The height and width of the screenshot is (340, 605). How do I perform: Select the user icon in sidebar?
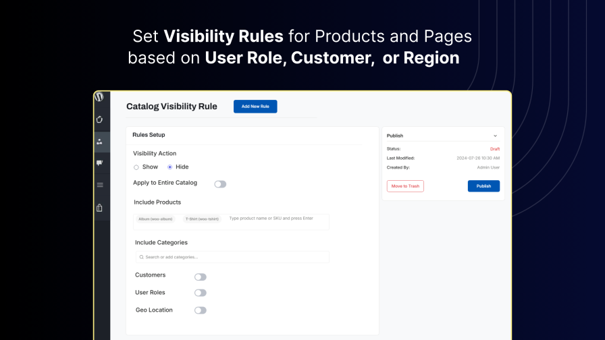(x=100, y=142)
